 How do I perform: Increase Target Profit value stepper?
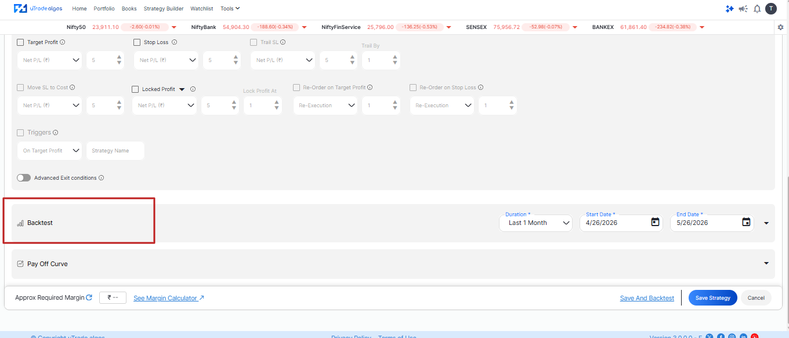(x=119, y=57)
